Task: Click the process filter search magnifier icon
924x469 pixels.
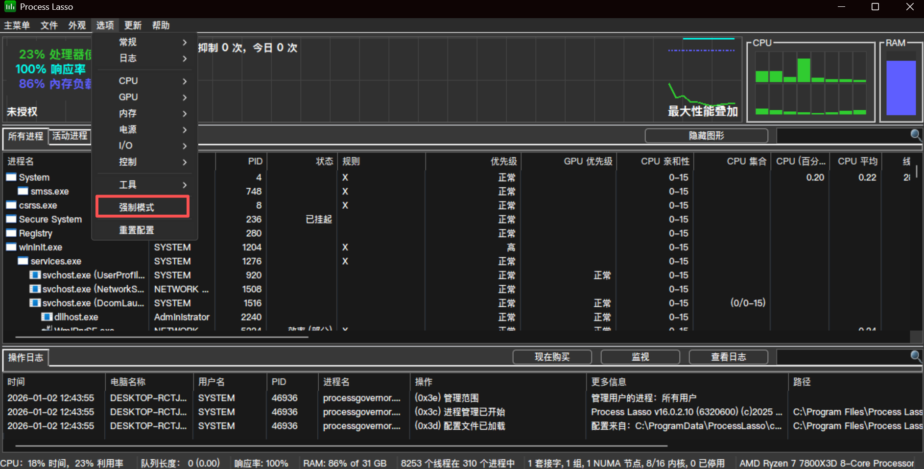Action: (915, 135)
